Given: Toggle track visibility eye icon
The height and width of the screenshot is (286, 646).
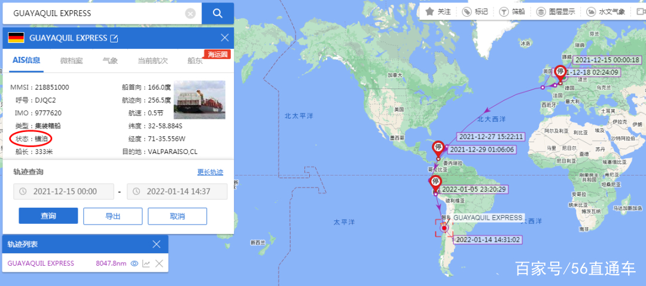Looking at the screenshot, I should point(134,263).
